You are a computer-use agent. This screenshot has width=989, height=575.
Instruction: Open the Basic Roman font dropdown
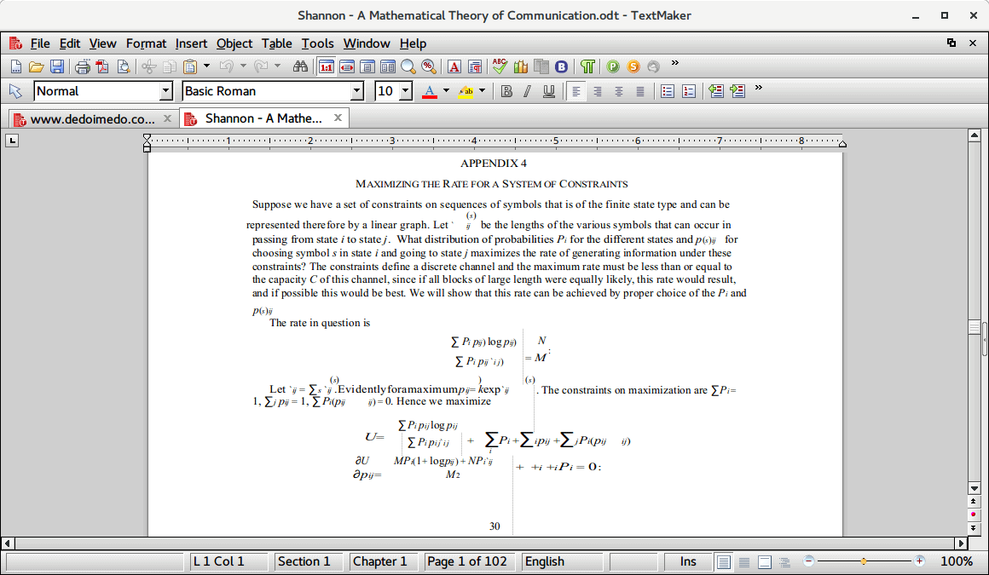point(357,91)
